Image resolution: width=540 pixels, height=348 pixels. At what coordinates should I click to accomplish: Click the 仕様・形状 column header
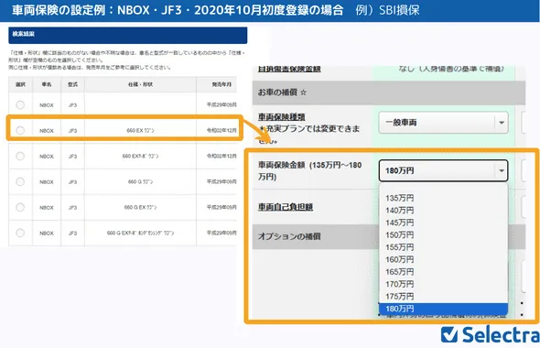coord(141,84)
